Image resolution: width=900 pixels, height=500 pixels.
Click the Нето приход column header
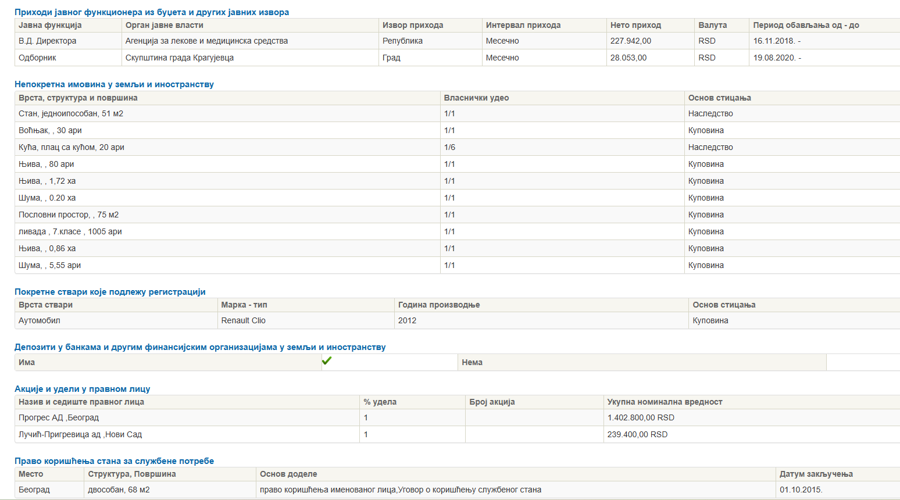pyautogui.click(x=635, y=25)
